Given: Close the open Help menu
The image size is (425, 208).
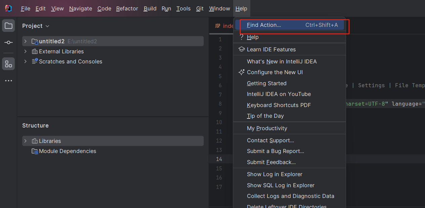Looking at the screenshot, I should click(x=241, y=8).
